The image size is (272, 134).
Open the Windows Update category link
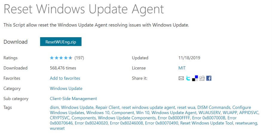pos(66,88)
